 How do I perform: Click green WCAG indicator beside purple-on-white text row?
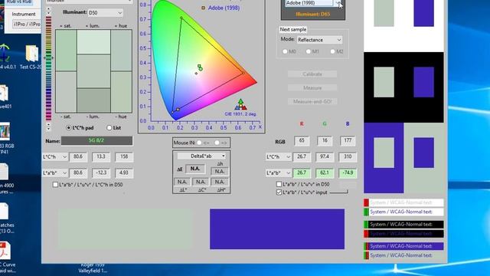(366, 212)
